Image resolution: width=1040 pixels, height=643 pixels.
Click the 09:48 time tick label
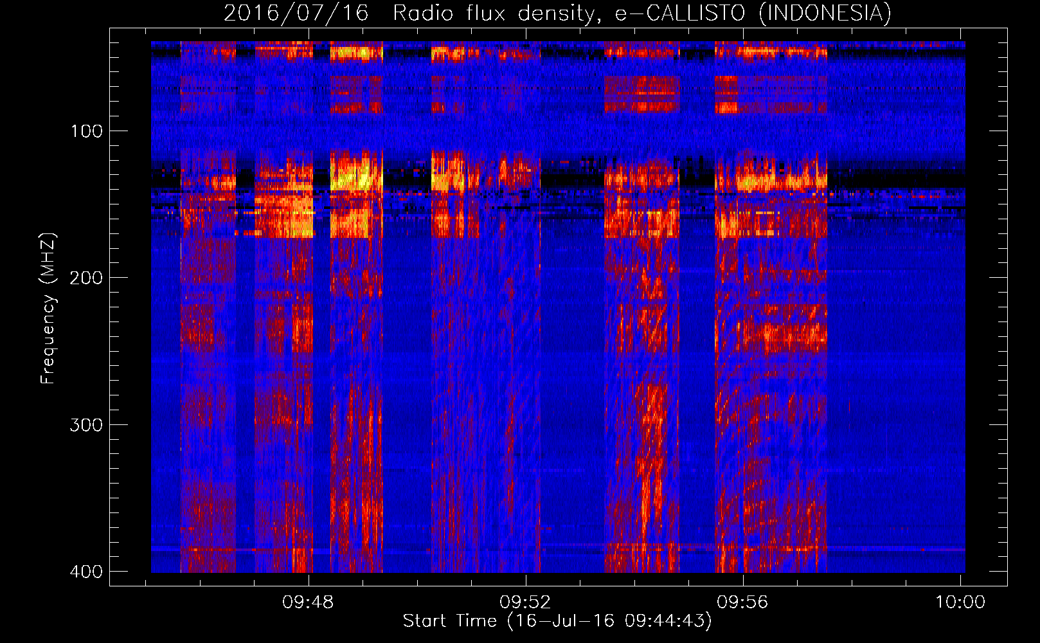309,602
